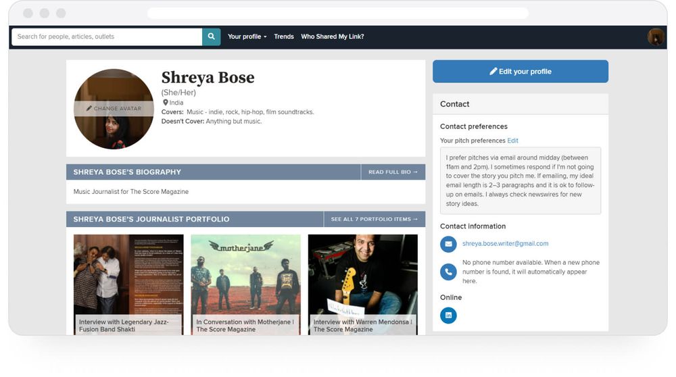Open Interview with Warren Mendonsa thumbnail
Screen dimensions: 676x377
point(362,284)
